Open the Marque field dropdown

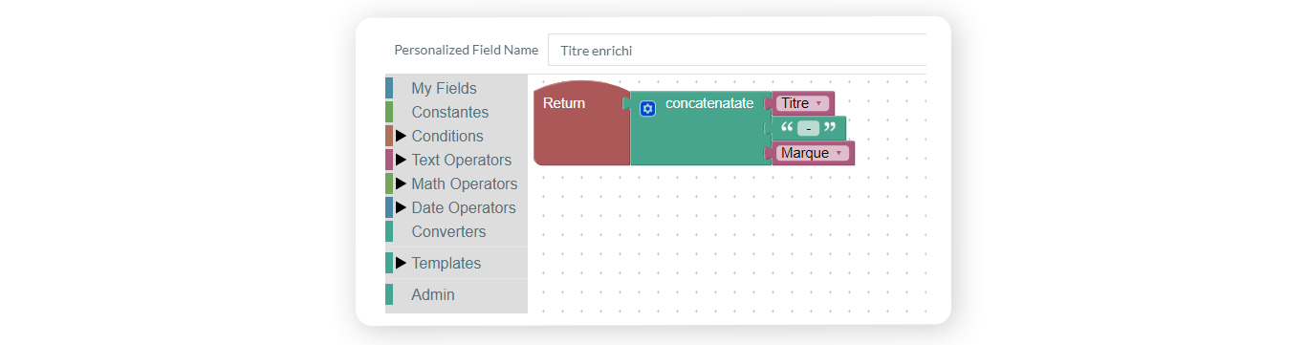813,153
